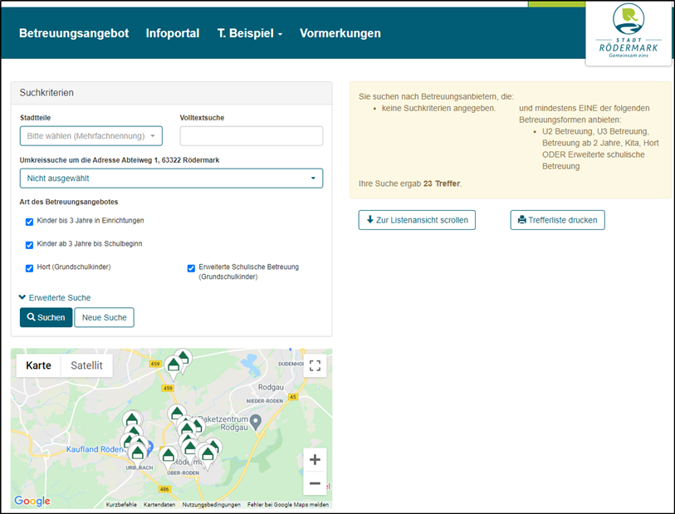The image size is (675, 514).
Task: Open the Vormerkungen page
Action: coord(340,33)
